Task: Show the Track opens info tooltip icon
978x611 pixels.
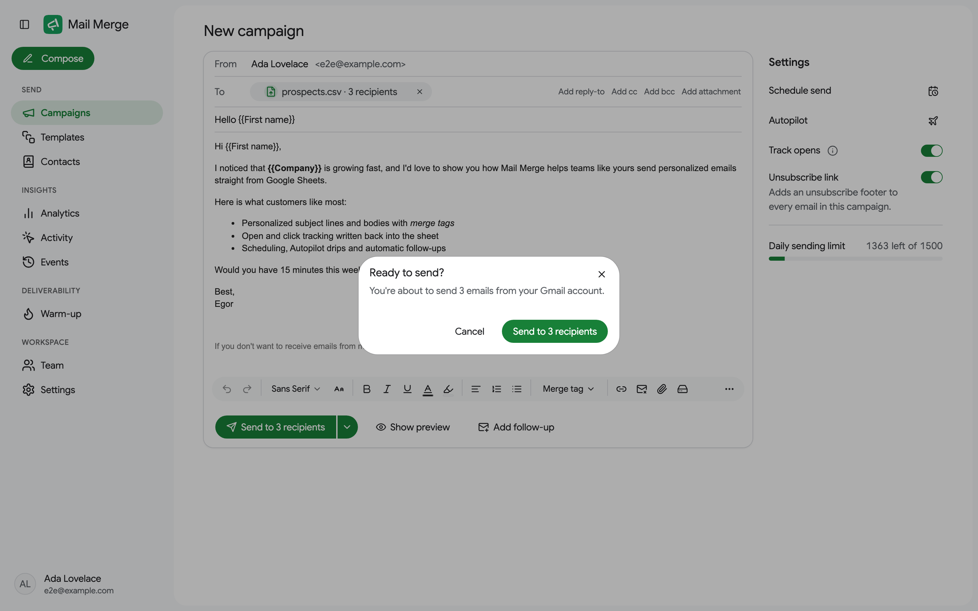Action: [833, 151]
